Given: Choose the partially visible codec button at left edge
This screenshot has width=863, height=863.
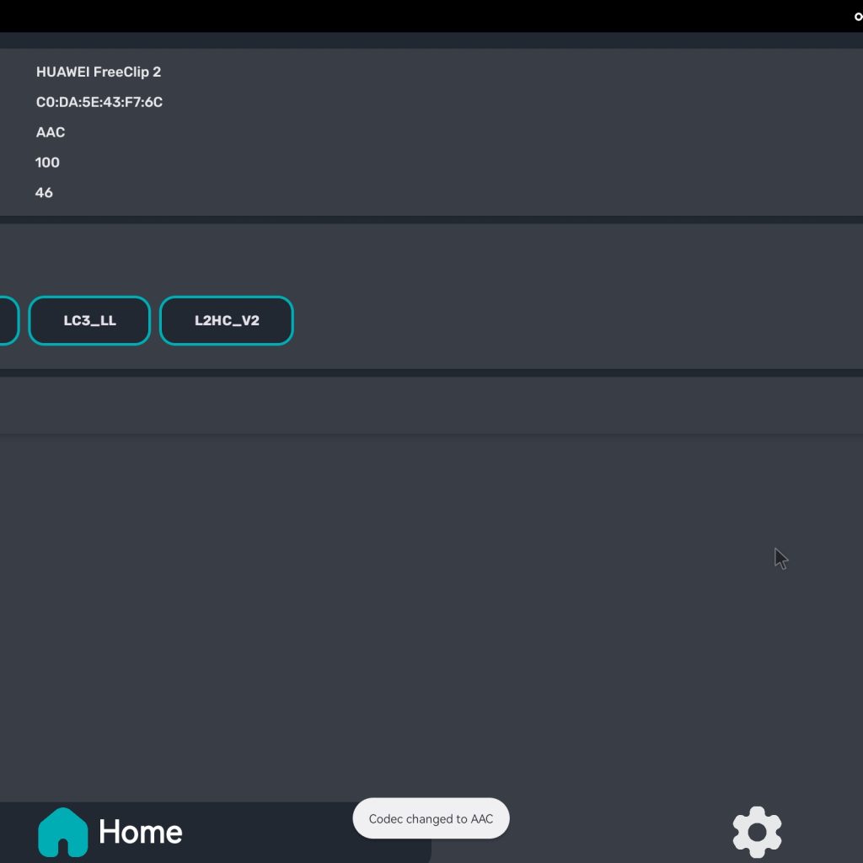Looking at the screenshot, I should [x=8, y=321].
